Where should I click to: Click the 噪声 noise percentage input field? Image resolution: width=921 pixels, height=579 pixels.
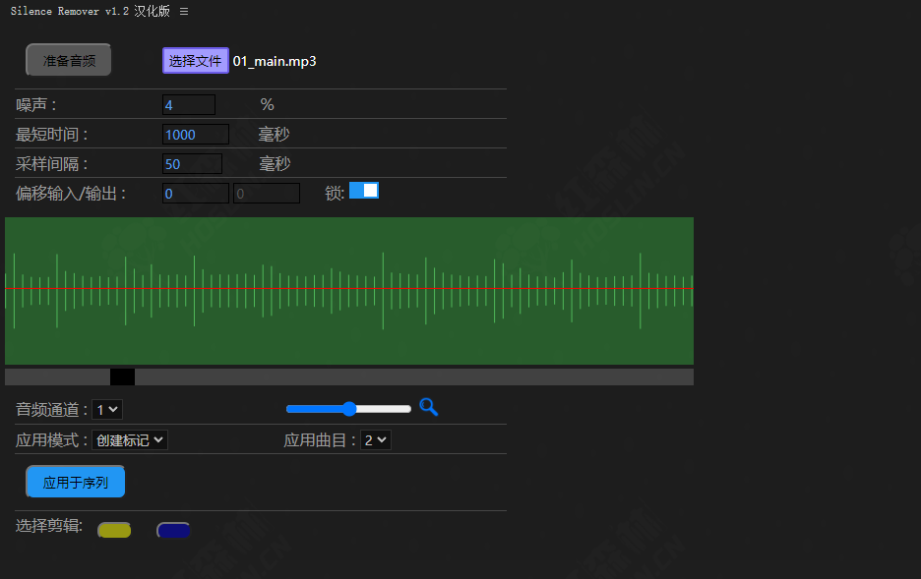point(188,104)
